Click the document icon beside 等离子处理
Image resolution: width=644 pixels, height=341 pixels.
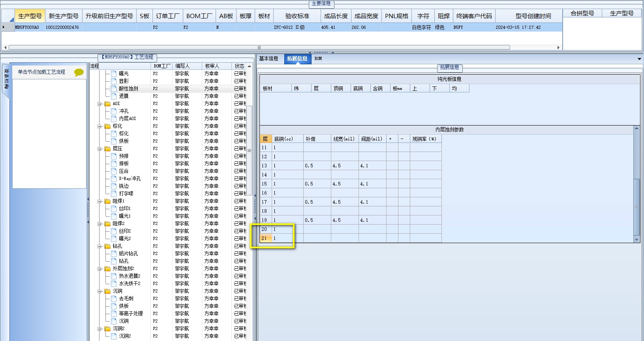114,313
